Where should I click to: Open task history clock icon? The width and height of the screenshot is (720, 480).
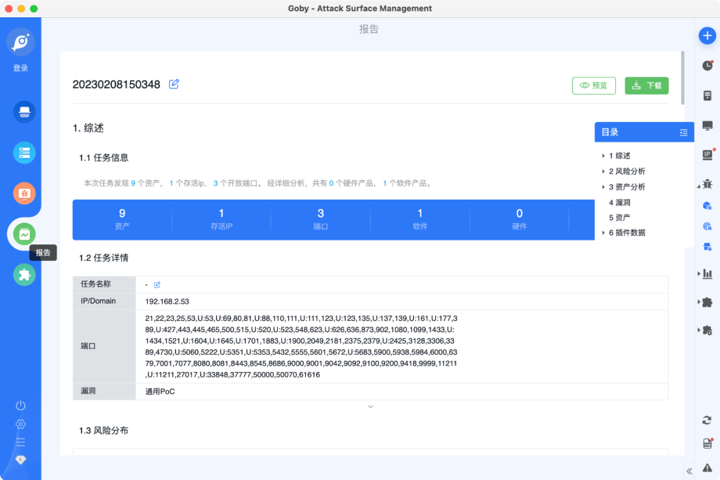tap(707, 65)
